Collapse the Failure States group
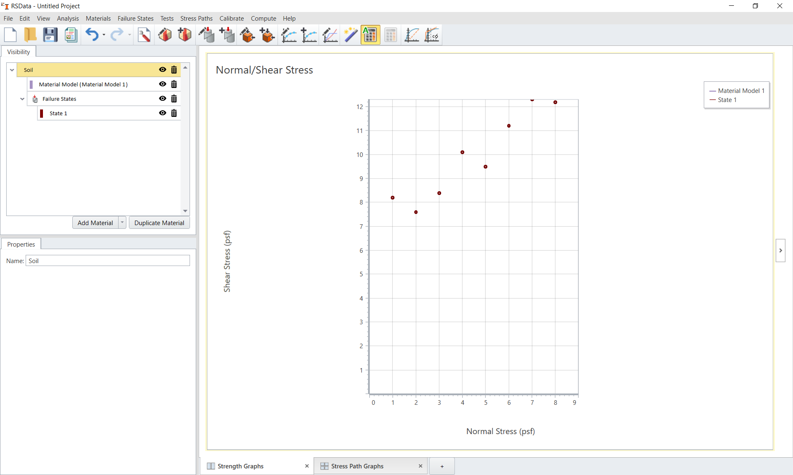Image resolution: width=793 pixels, height=475 pixels. pyautogui.click(x=22, y=99)
